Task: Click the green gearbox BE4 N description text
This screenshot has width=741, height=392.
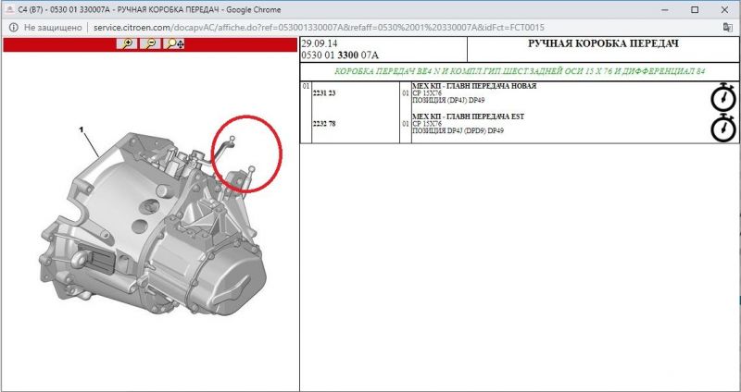Action: (x=519, y=71)
